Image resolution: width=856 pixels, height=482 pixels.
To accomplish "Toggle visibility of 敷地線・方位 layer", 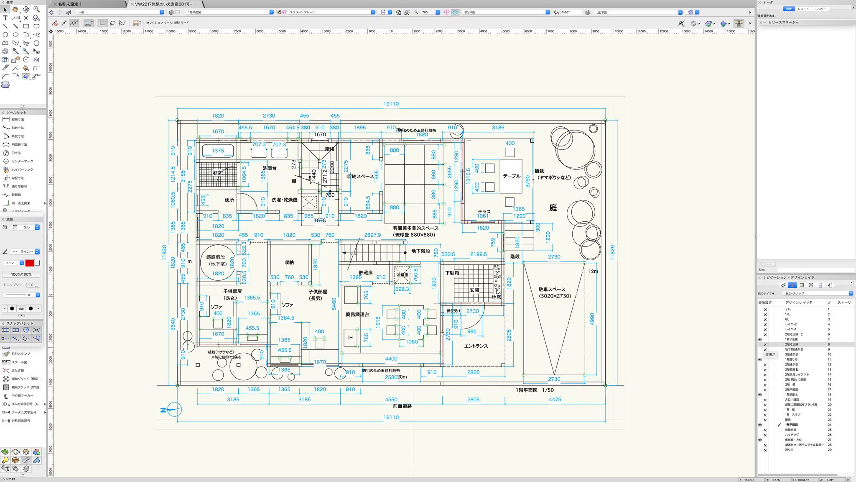I will (760, 440).
